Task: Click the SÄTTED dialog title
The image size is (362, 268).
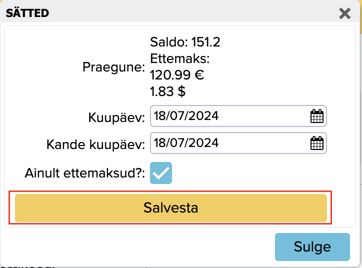Action: pyautogui.click(x=27, y=13)
